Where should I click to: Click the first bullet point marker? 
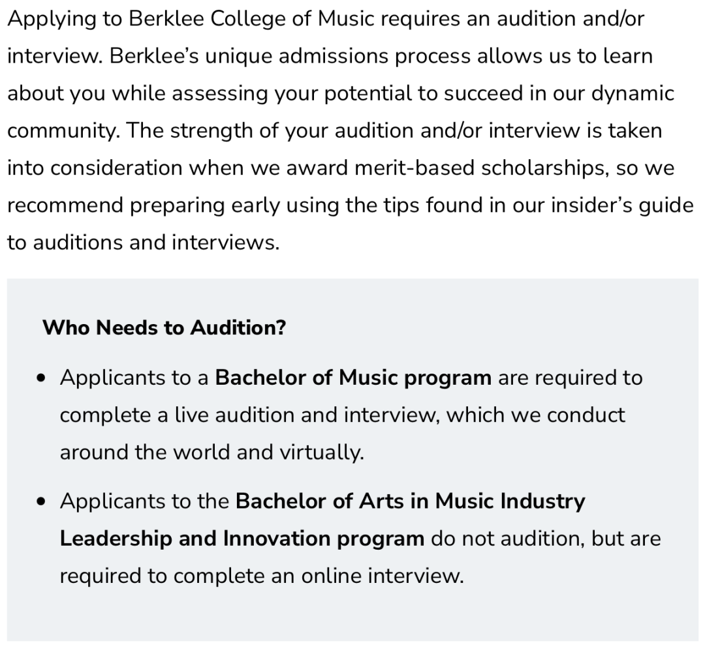[x=42, y=379]
